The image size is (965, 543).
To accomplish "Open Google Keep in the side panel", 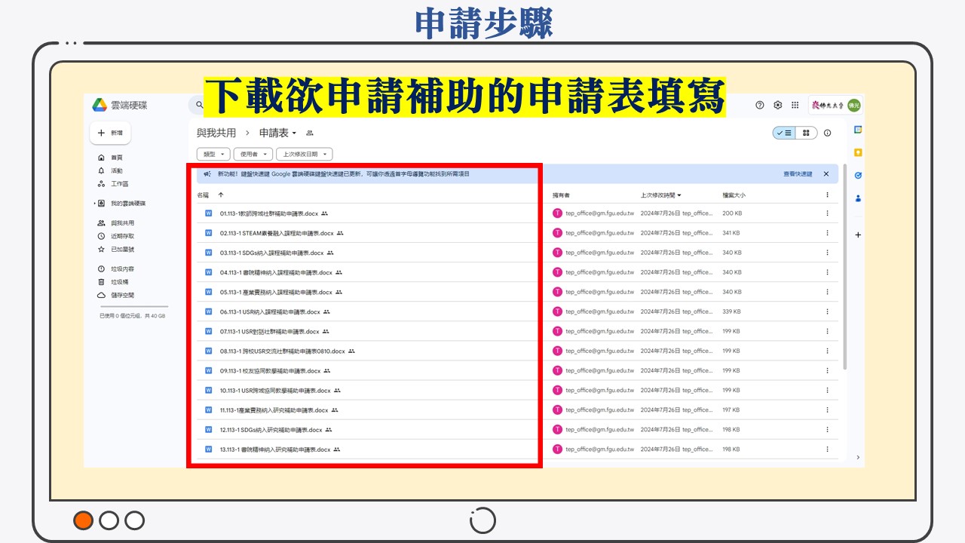I will (x=858, y=152).
